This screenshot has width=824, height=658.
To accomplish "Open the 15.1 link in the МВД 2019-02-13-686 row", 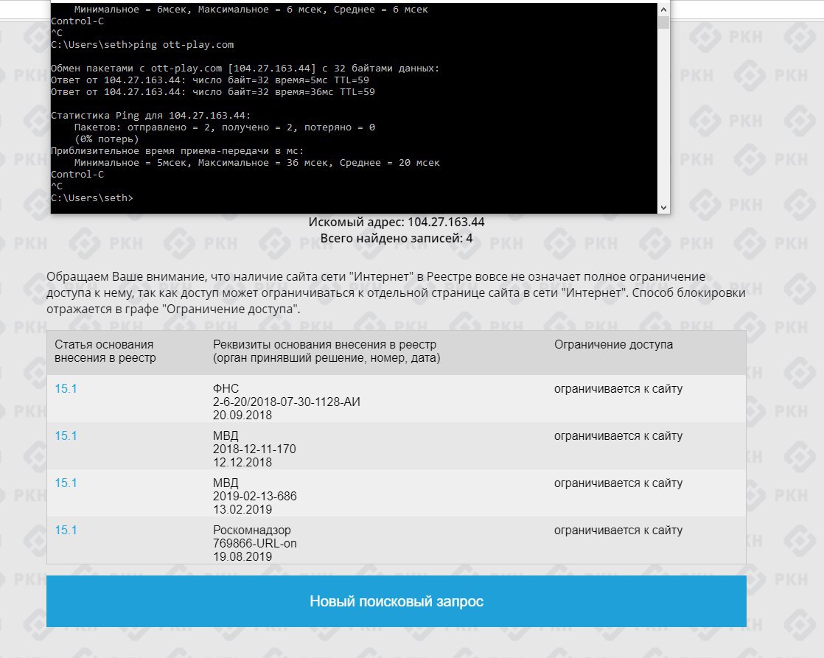I will coord(66,483).
